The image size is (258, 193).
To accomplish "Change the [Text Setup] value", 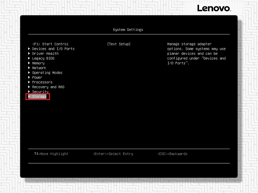I will click(x=119, y=44).
